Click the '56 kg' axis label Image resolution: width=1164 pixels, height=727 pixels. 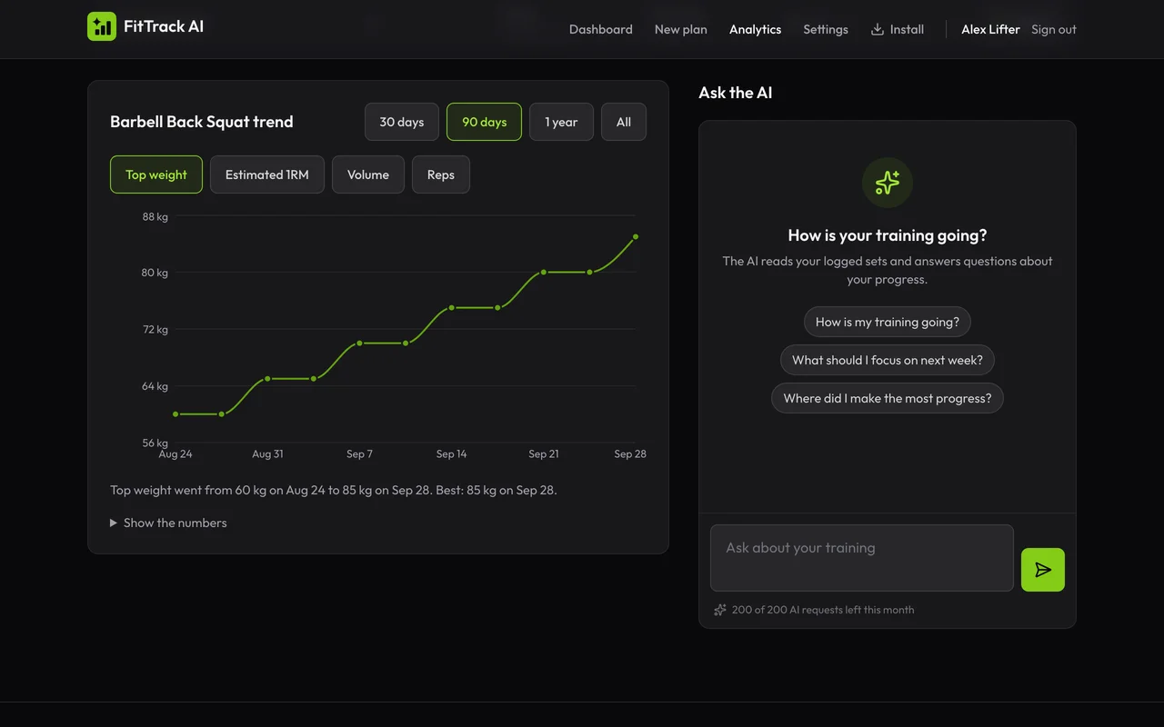coord(155,443)
